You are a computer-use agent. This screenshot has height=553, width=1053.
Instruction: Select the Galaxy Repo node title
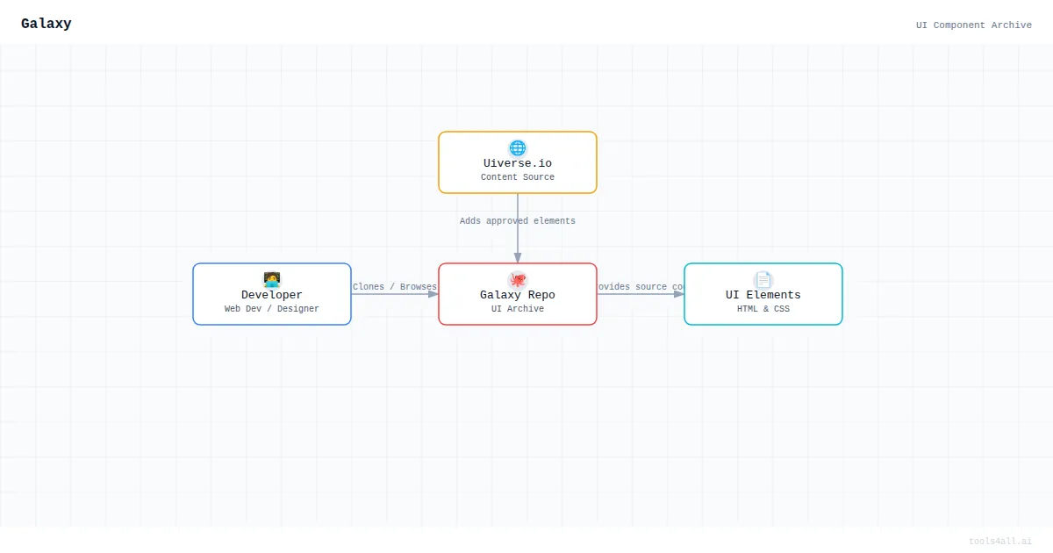pyautogui.click(x=518, y=295)
